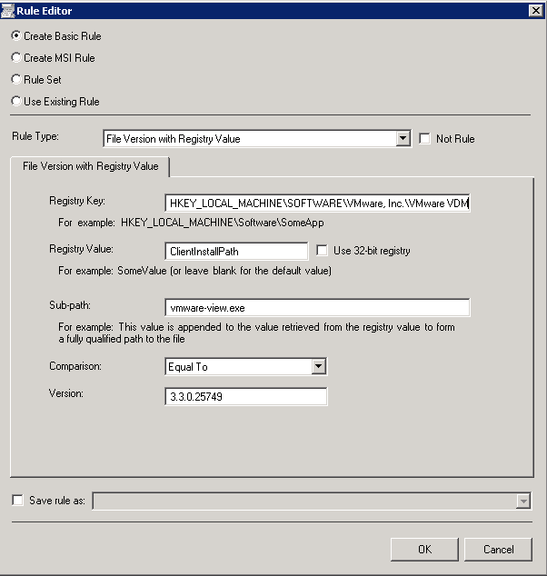547x576 pixels.
Task: Close the Rule Editor window
Action: coord(536,10)
